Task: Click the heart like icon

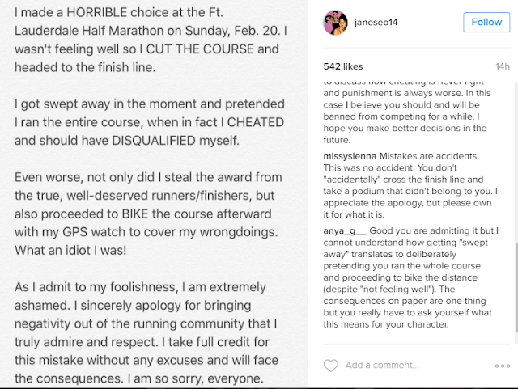Action: pyautogui.click(x=330, y=366)
